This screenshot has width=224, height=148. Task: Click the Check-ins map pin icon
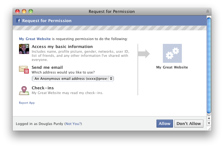pyautogui.click(x=24, y=90)
